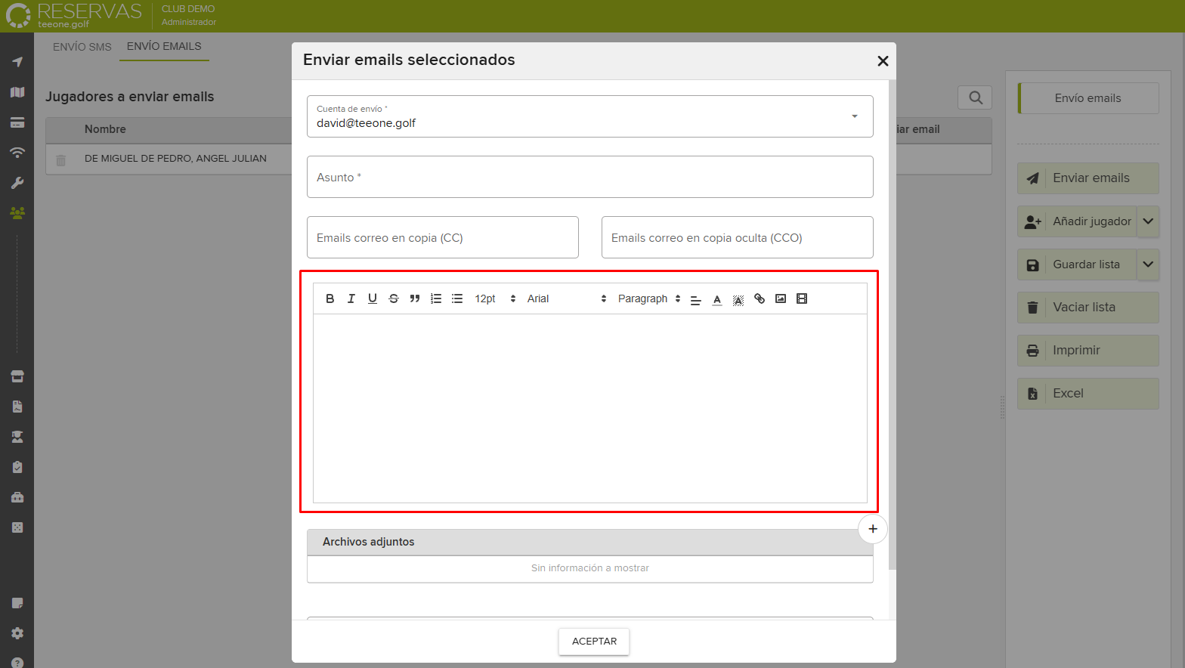Insert a video in the email body
1185x668 pixels.
click(x=802, y=298)
